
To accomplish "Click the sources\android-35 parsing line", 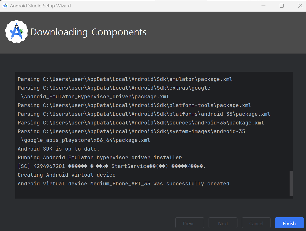I will click(141, 123).
